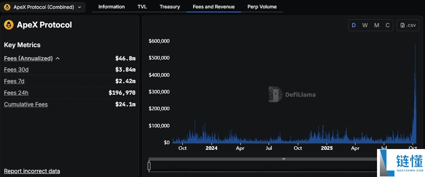Click the left handle of chart range slider
This screenshot has height=177, width=425.
pyautogui.click(x=149, y=166)
